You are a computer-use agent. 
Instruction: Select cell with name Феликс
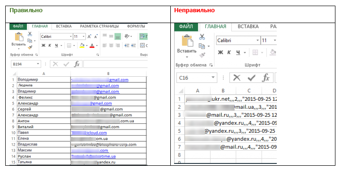pyautogui.click(x=44, y=97)
